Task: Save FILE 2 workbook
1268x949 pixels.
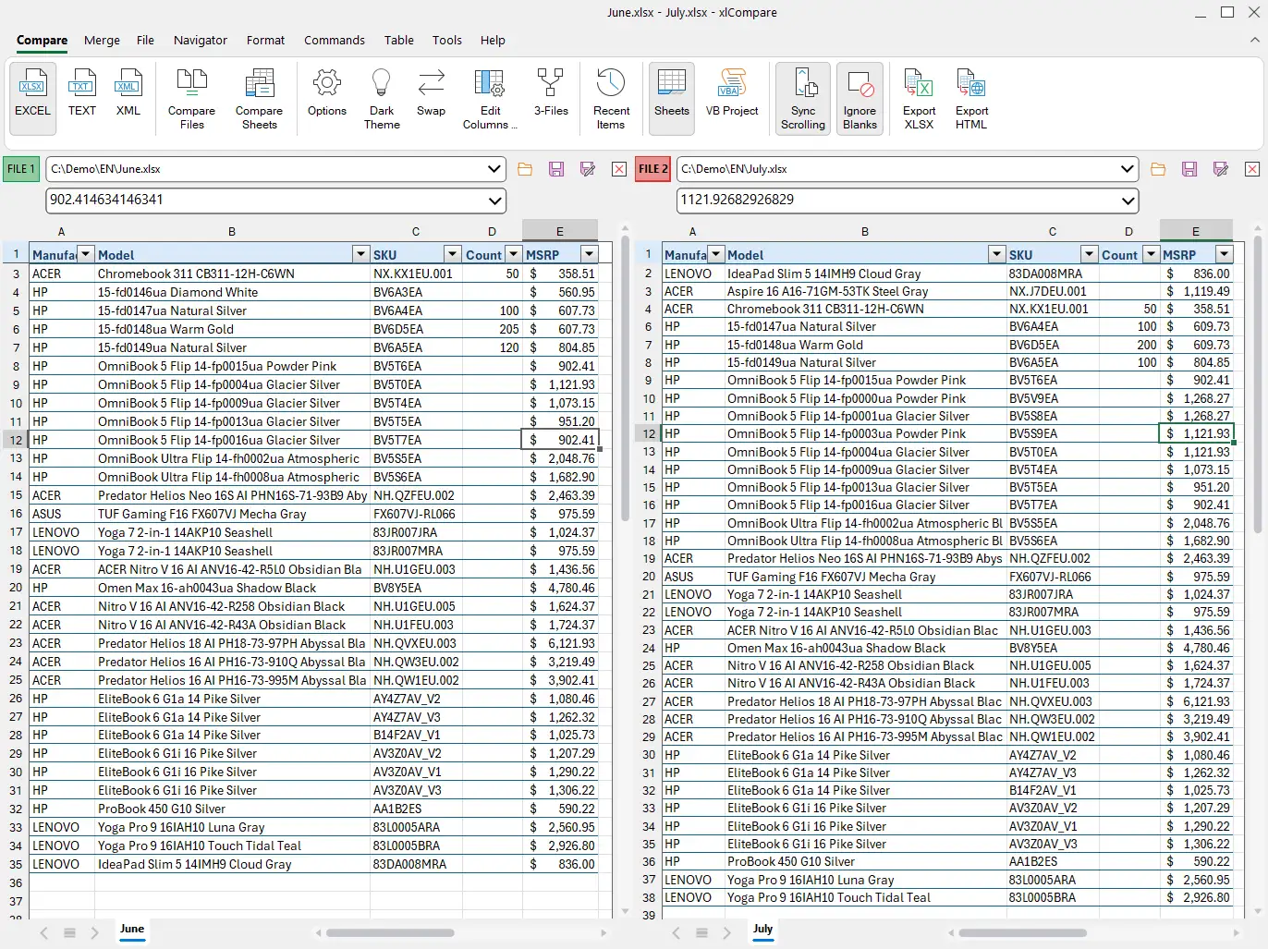Action: click(1189, 169)
